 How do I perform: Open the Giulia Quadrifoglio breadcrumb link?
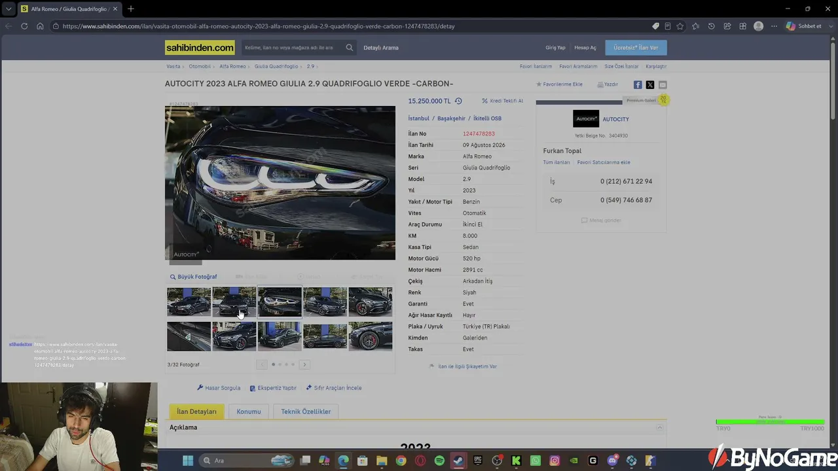276,67
